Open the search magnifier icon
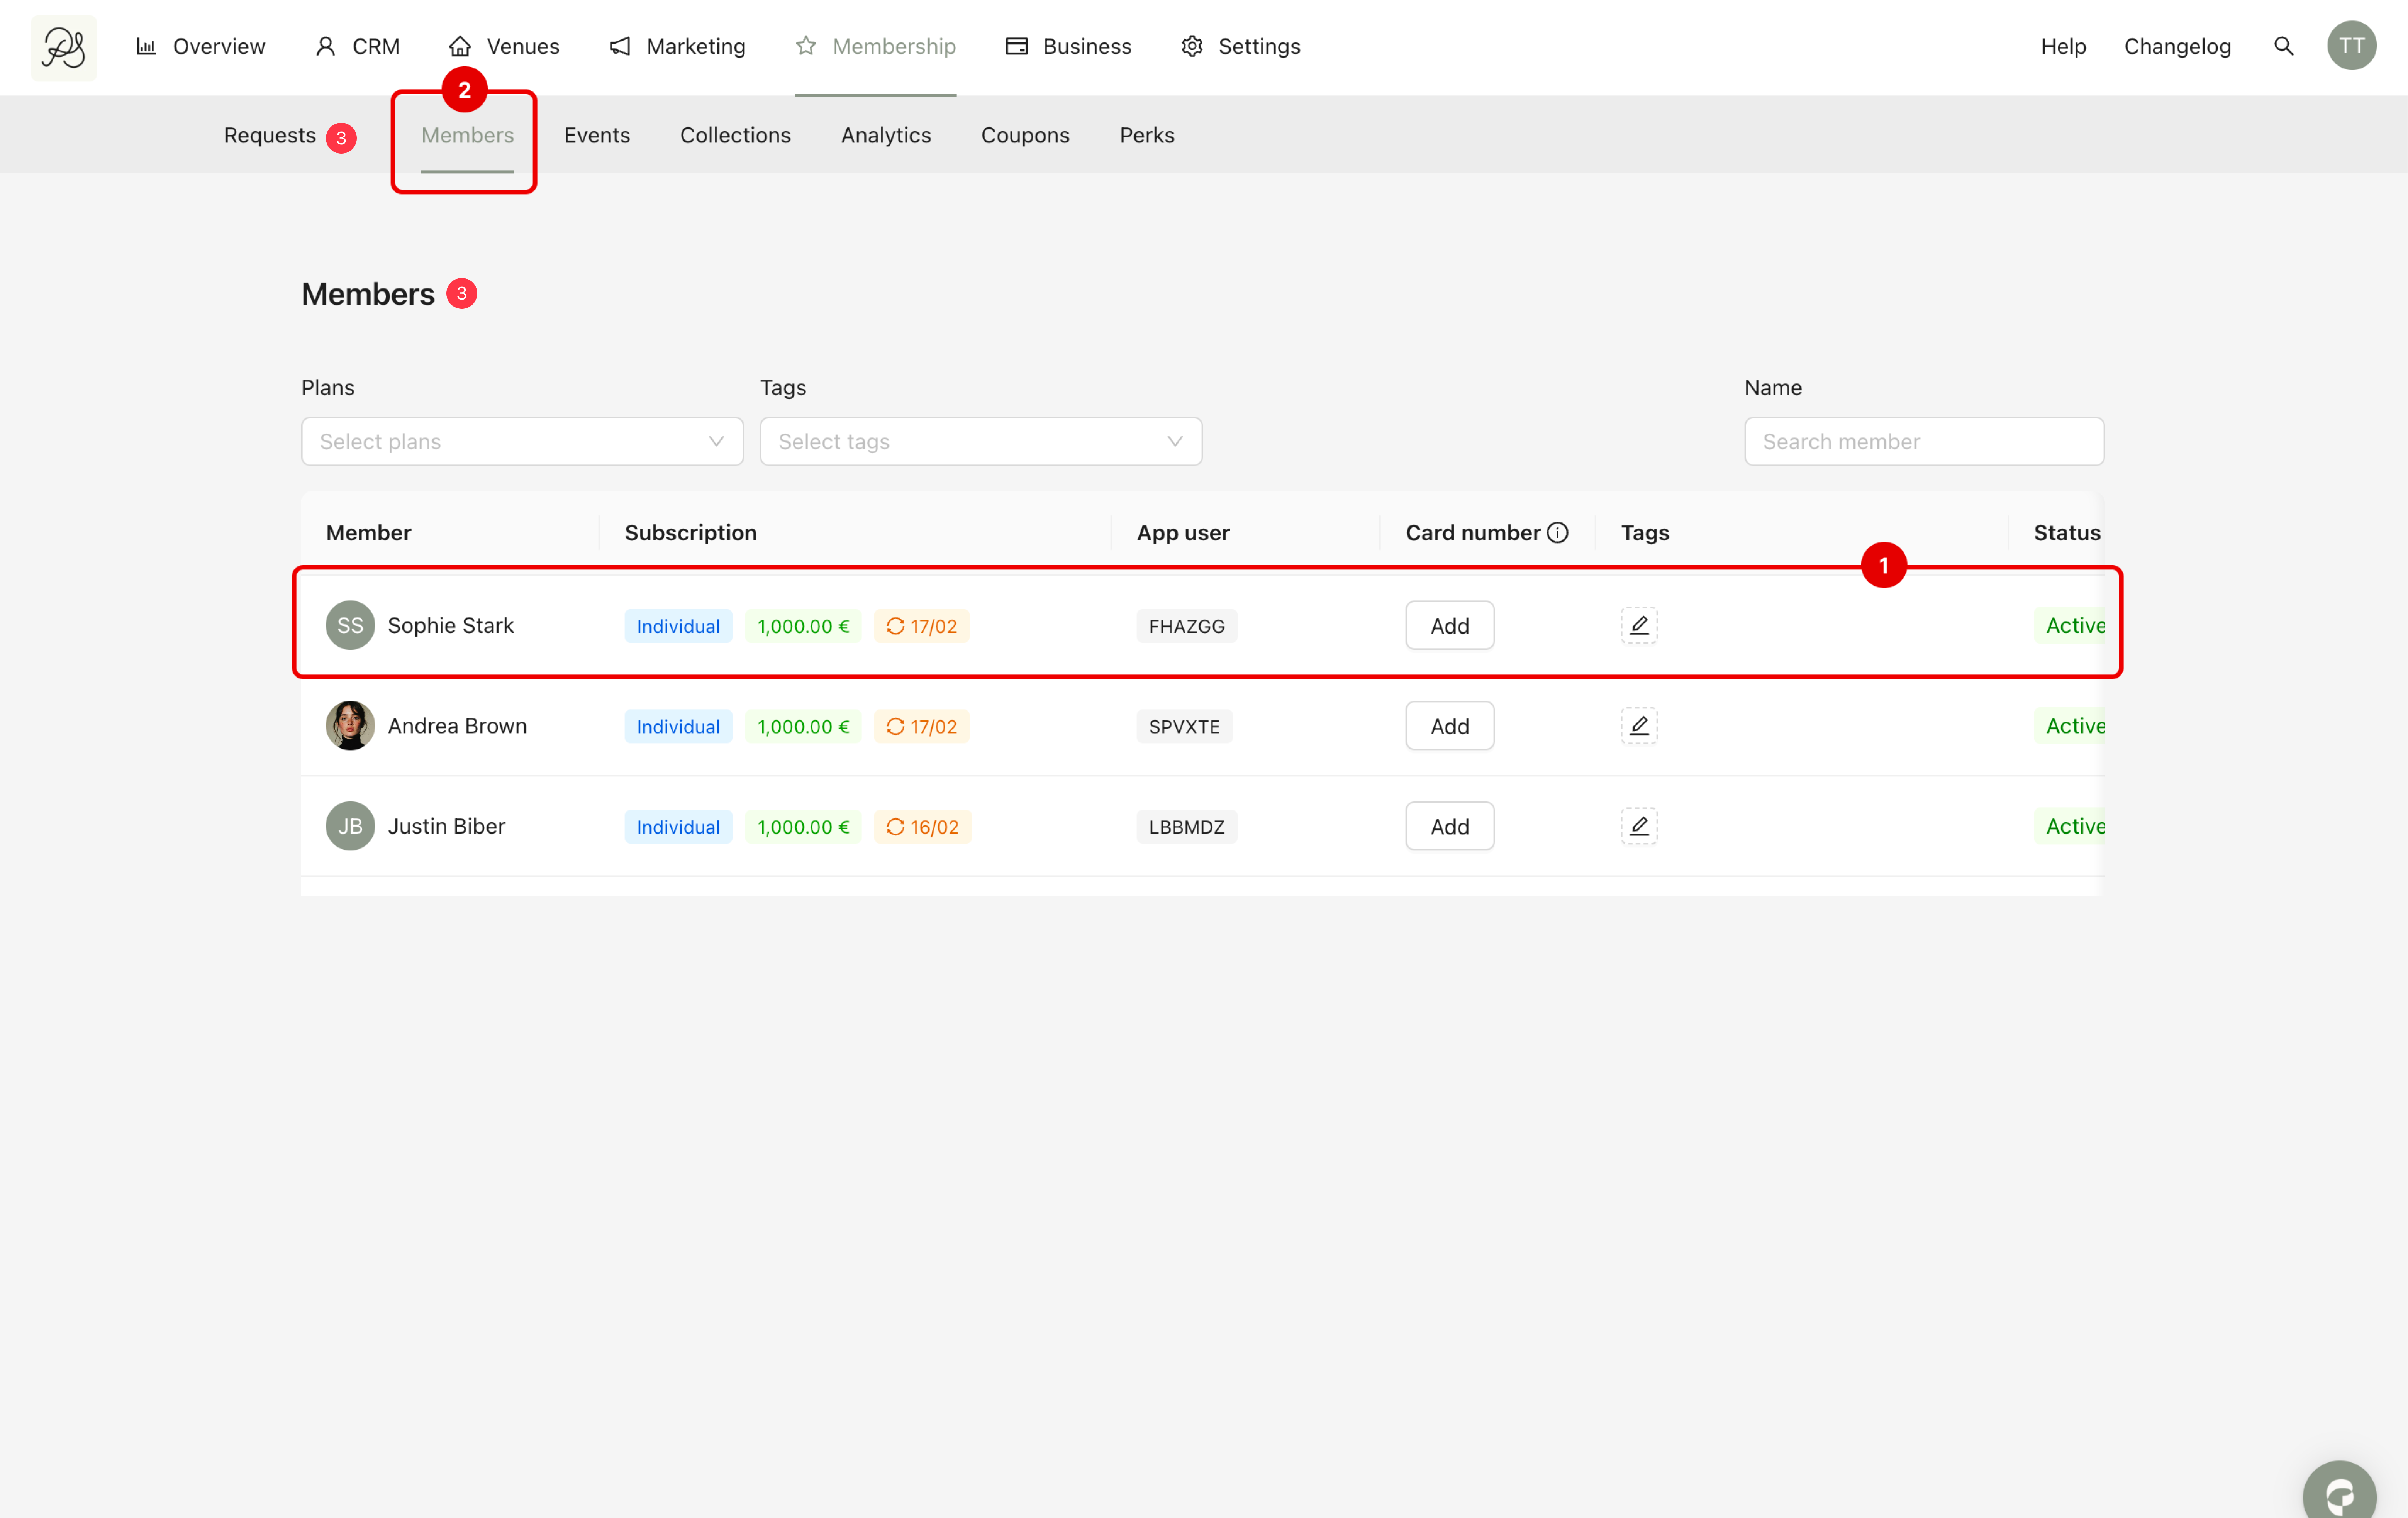2408x1518 pixels. (2283, 46)
